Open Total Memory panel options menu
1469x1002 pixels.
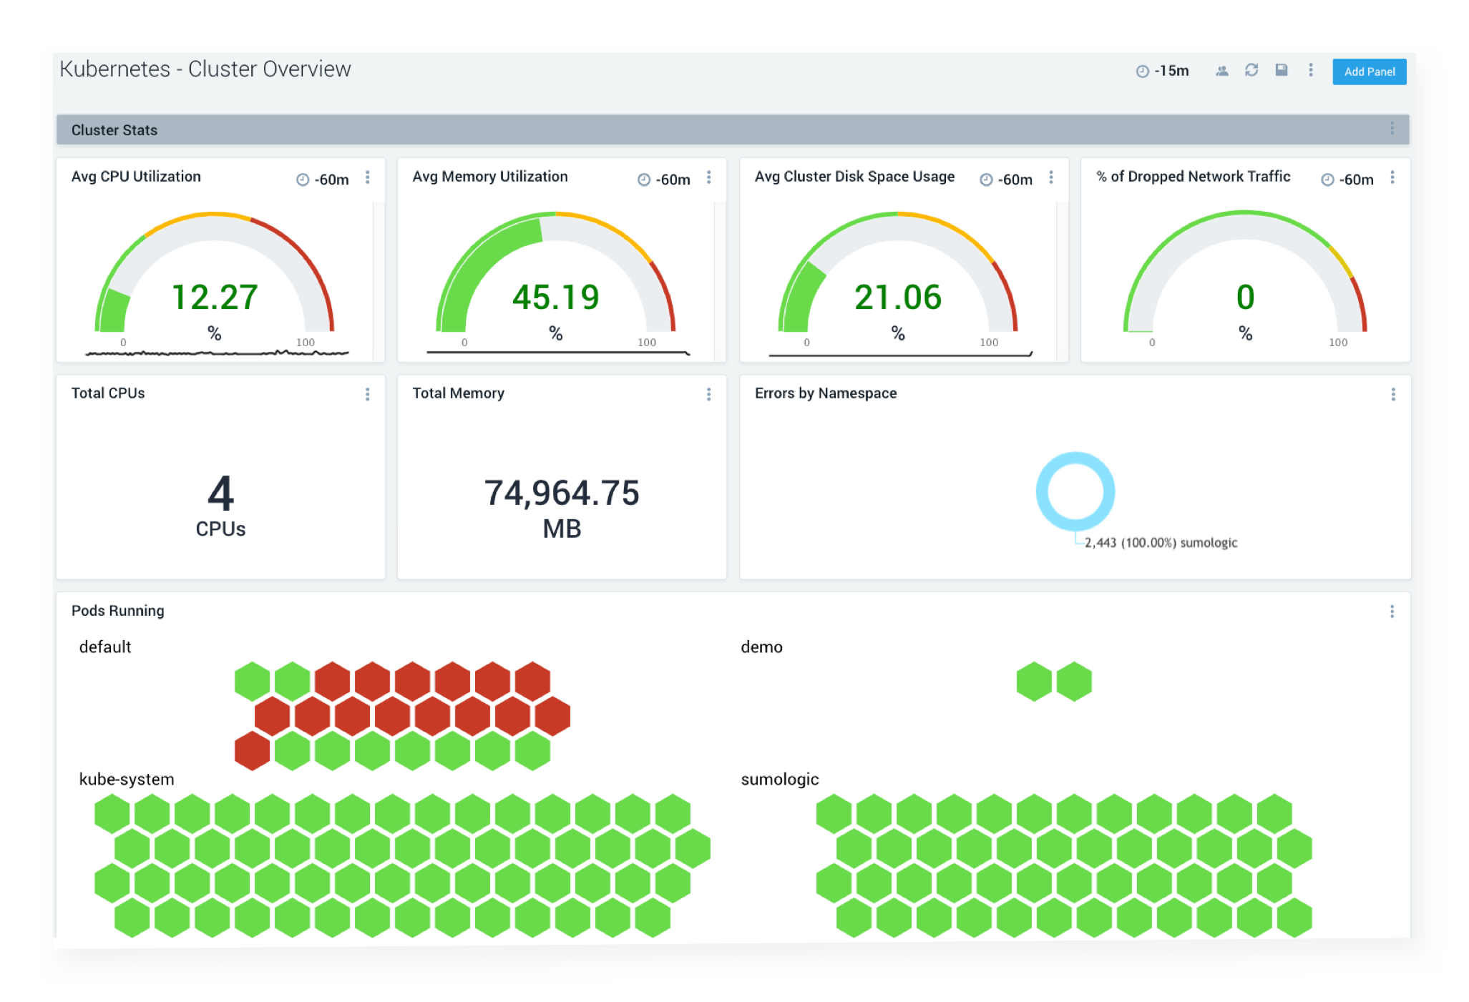(709, 394)
